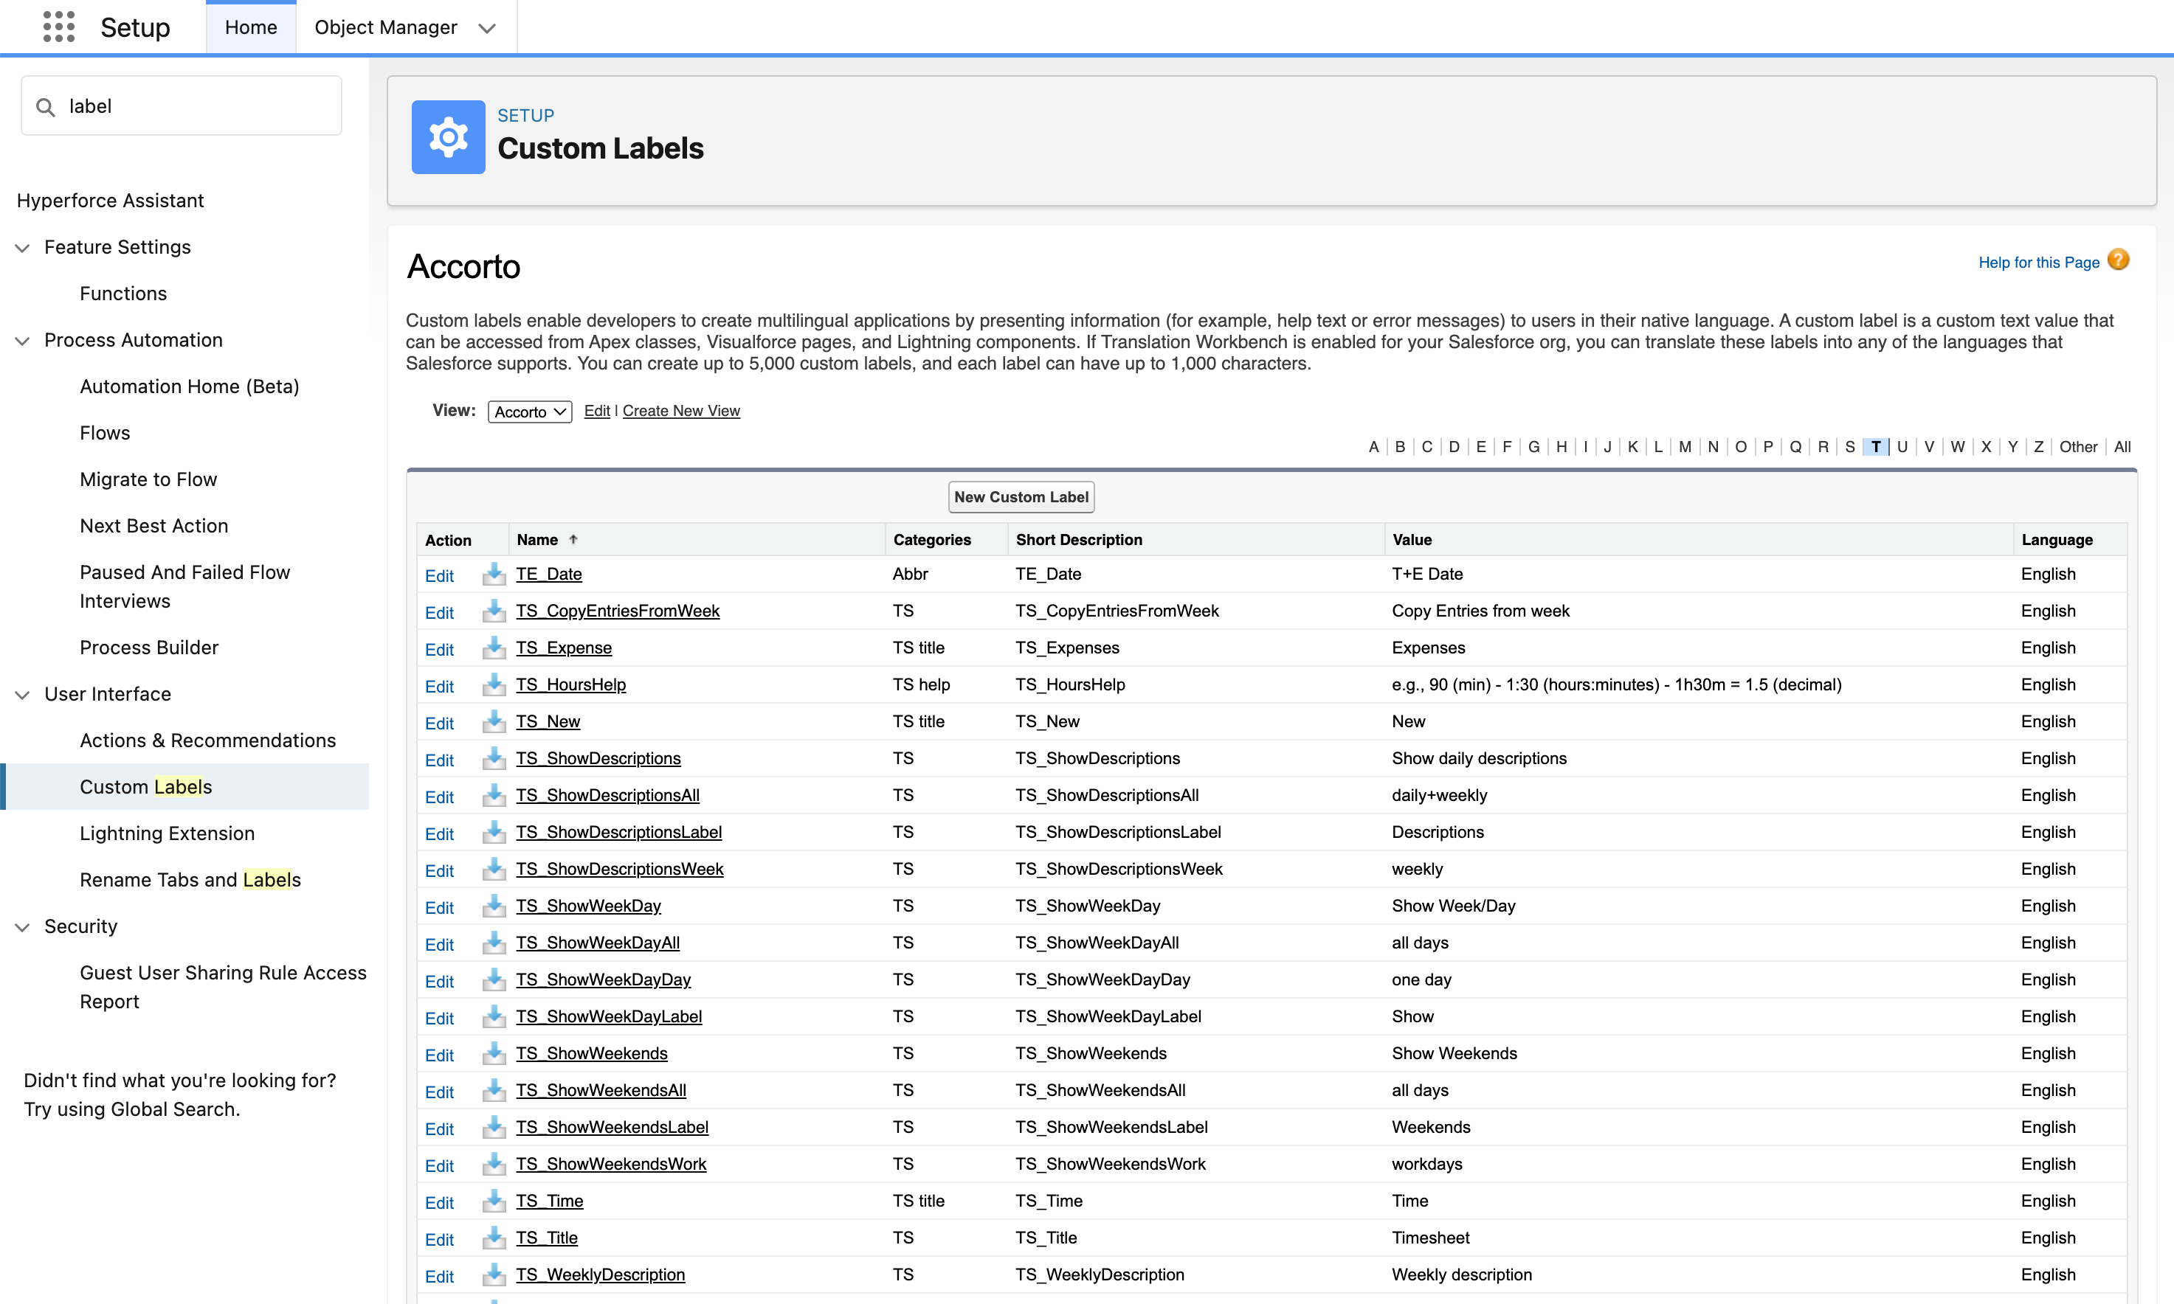Click download icon beside TS_Title
Viewport: 2174px width, 1304px height.
click(494, 1237)
